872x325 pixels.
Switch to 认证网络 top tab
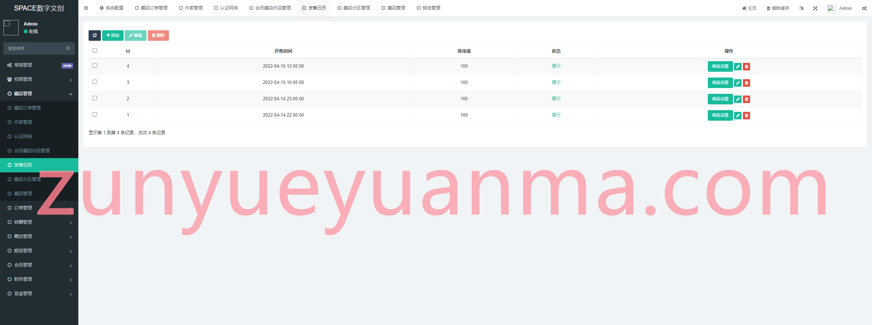226,8
